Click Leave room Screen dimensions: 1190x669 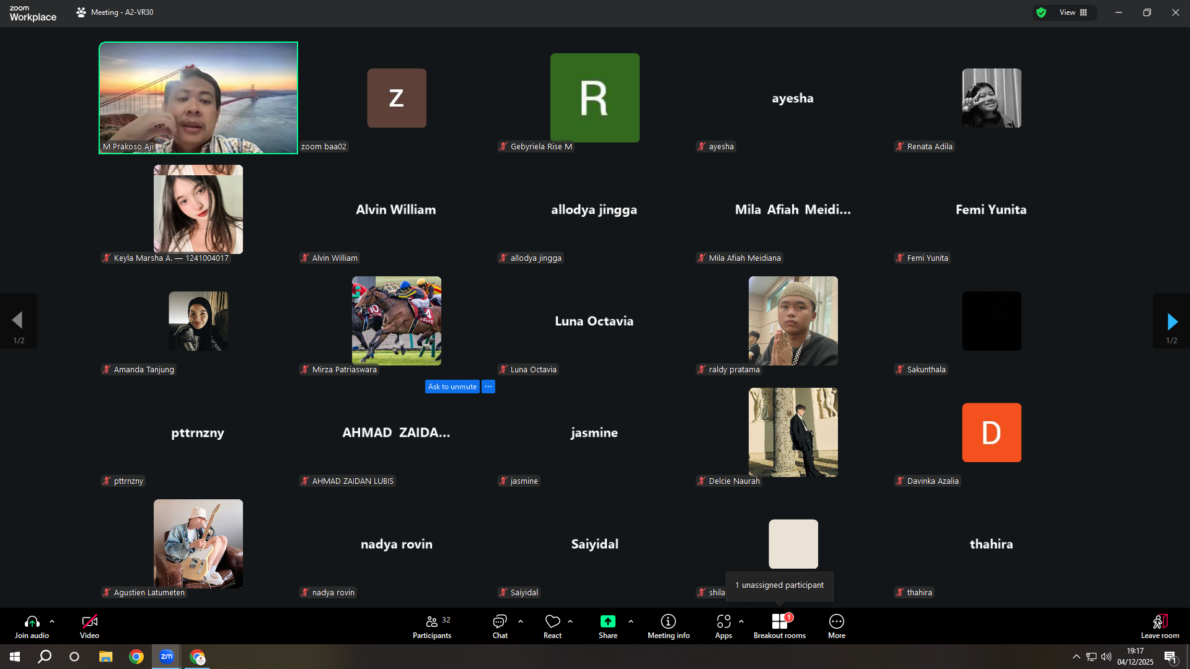[1160, 626]
